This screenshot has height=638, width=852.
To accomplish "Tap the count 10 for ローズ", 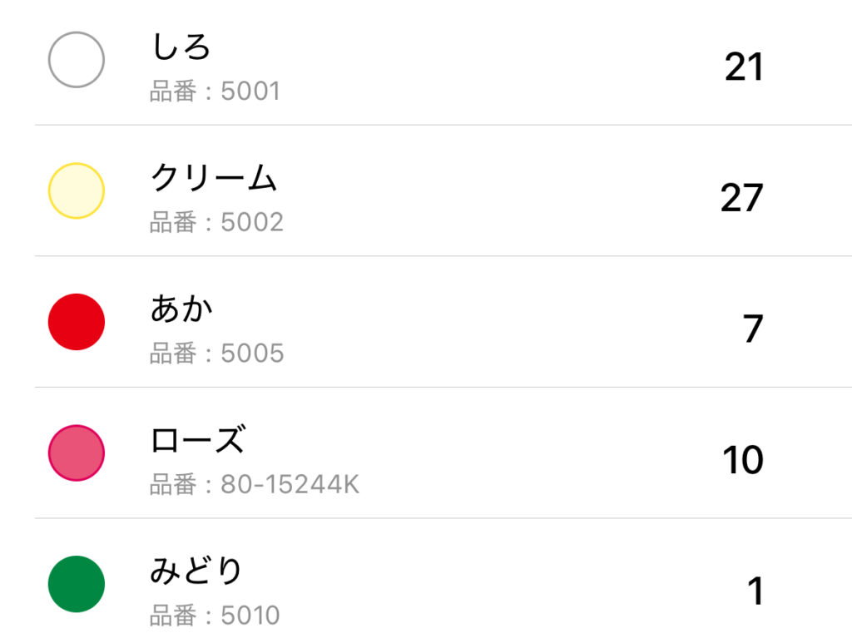I will 742,460.
